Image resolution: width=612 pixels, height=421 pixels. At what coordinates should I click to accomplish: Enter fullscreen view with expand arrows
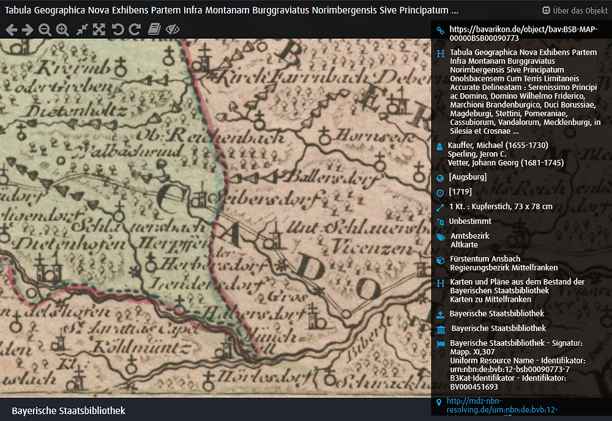(x=99, y=29)
